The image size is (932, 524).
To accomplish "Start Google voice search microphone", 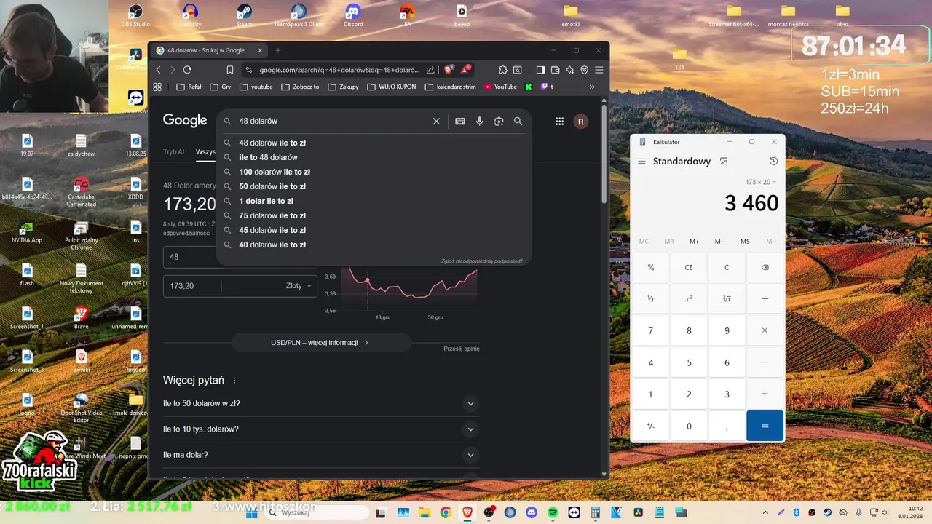I will pyautogui.click(x=479, y=122).
